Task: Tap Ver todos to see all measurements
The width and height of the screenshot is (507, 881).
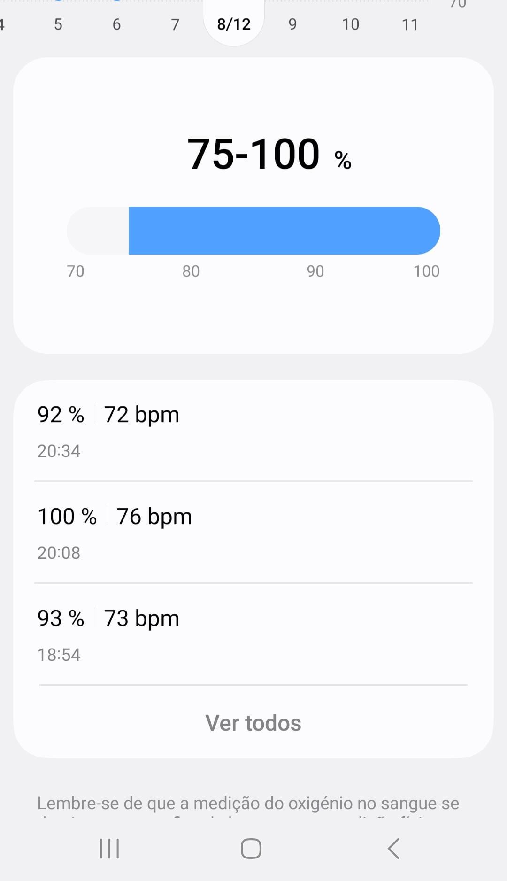Action: pos(253,723)
